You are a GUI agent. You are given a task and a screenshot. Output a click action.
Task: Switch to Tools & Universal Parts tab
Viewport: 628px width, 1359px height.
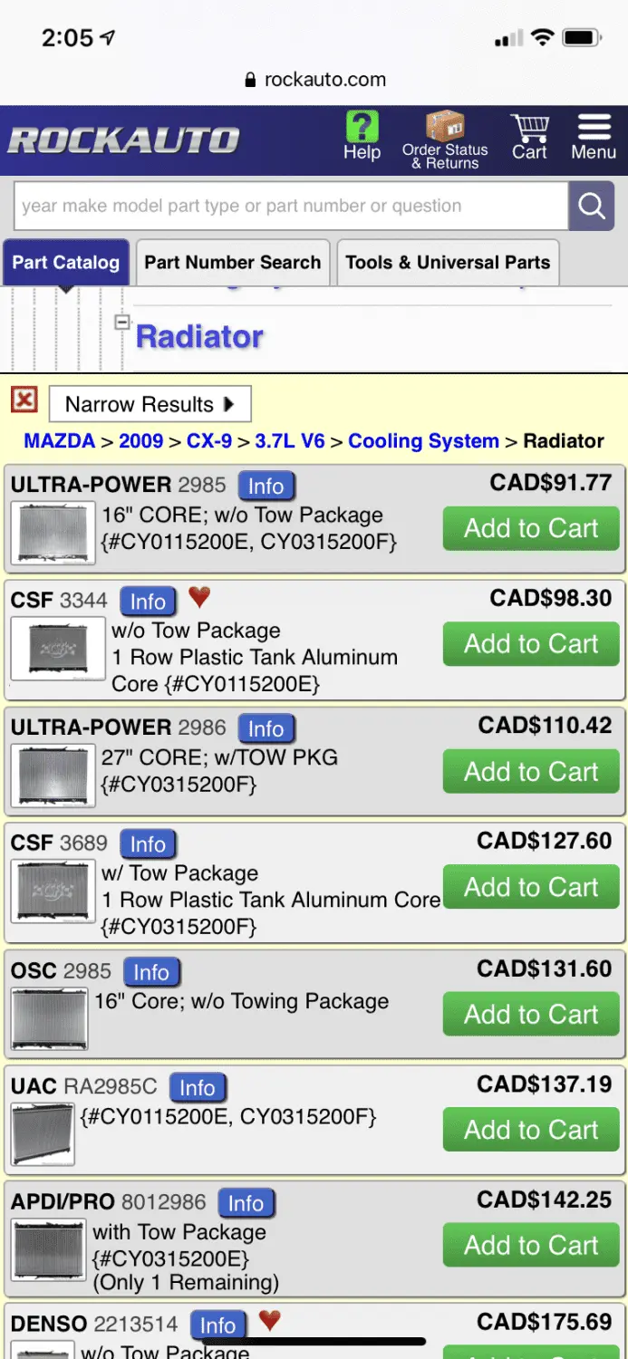point(448,263)
